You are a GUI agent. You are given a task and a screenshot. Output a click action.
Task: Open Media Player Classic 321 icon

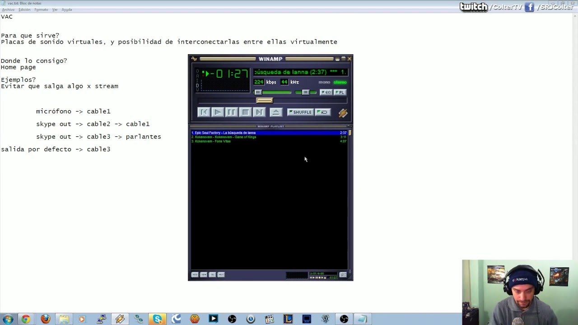click(270, 319)
